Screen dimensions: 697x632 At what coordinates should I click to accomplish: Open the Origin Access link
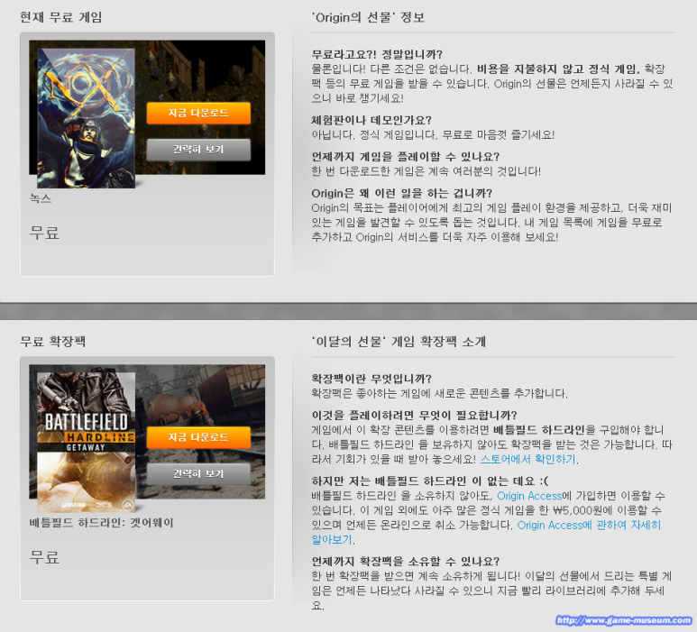click(x=529, y=496)
